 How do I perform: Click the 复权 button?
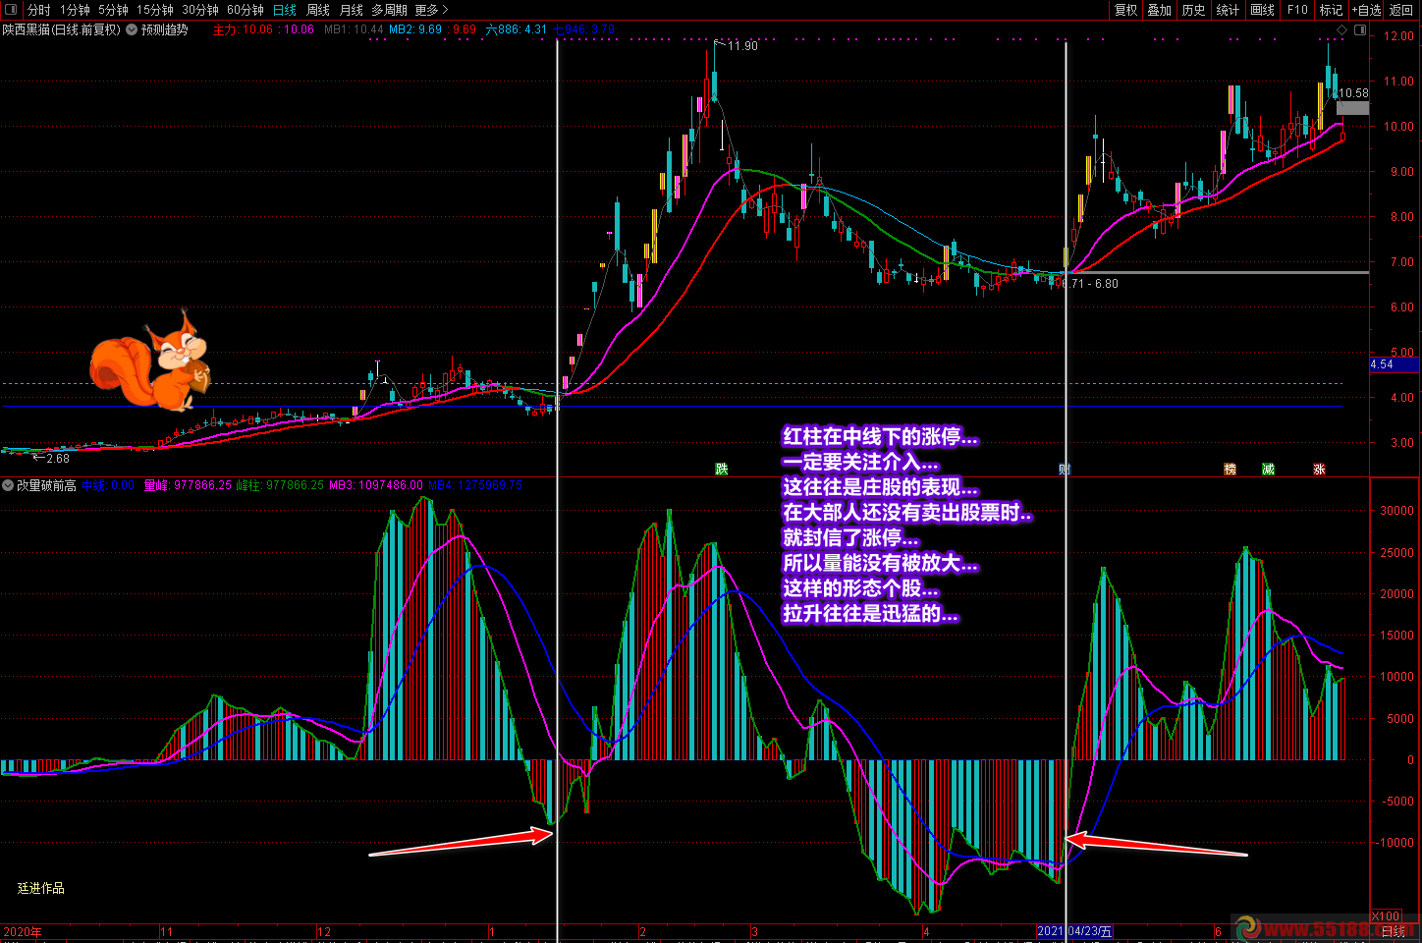1125,10
